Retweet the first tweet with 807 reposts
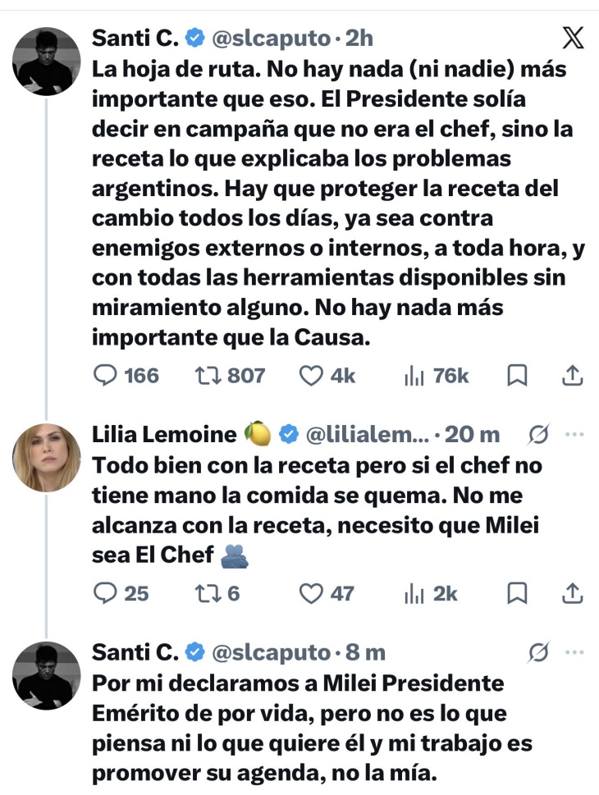The width and height of the screenshot is (599, 795). point(230,376)
